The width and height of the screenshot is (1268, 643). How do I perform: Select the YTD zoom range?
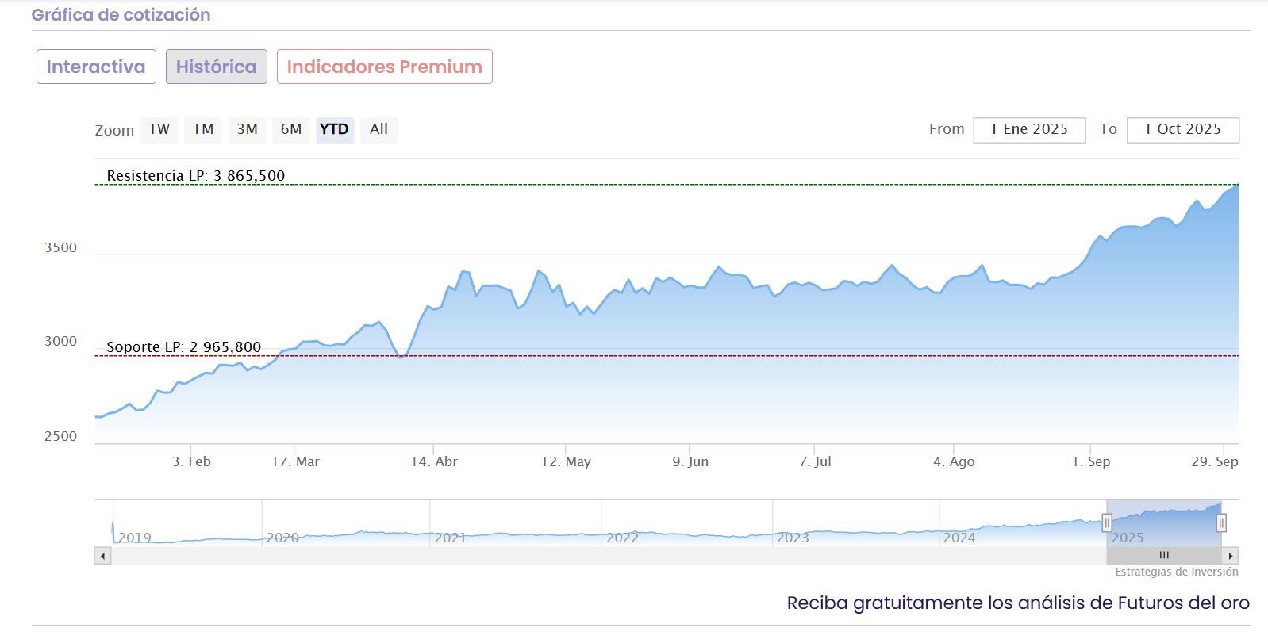pyautogui.click(x=334, y=129)
